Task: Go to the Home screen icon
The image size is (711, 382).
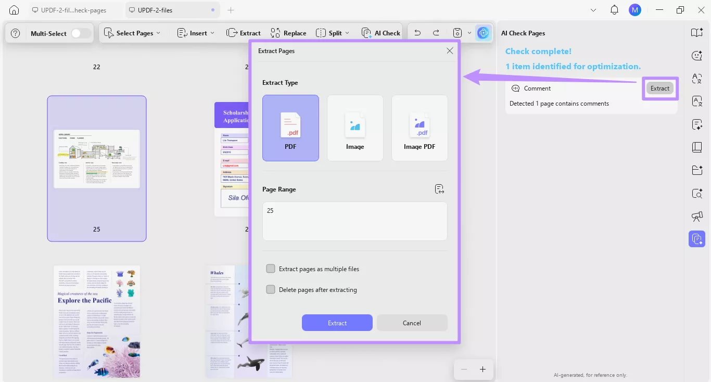Action: click(14, 10)
